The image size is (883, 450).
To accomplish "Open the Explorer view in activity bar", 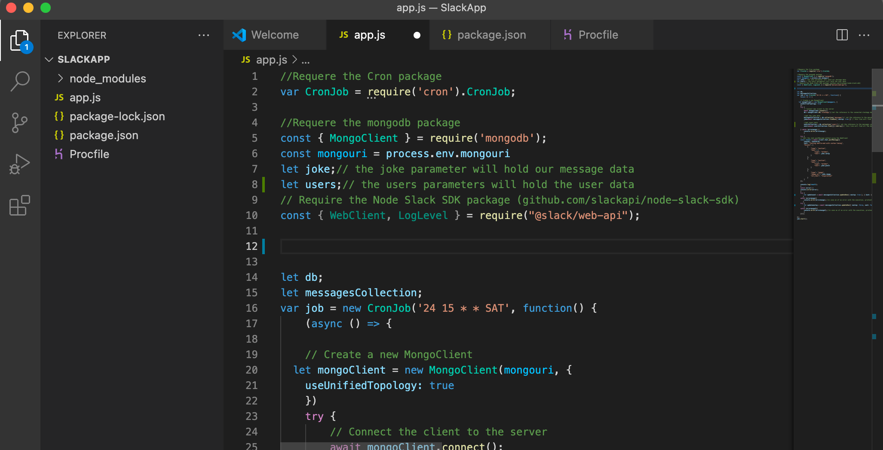I will pos(20,41).
